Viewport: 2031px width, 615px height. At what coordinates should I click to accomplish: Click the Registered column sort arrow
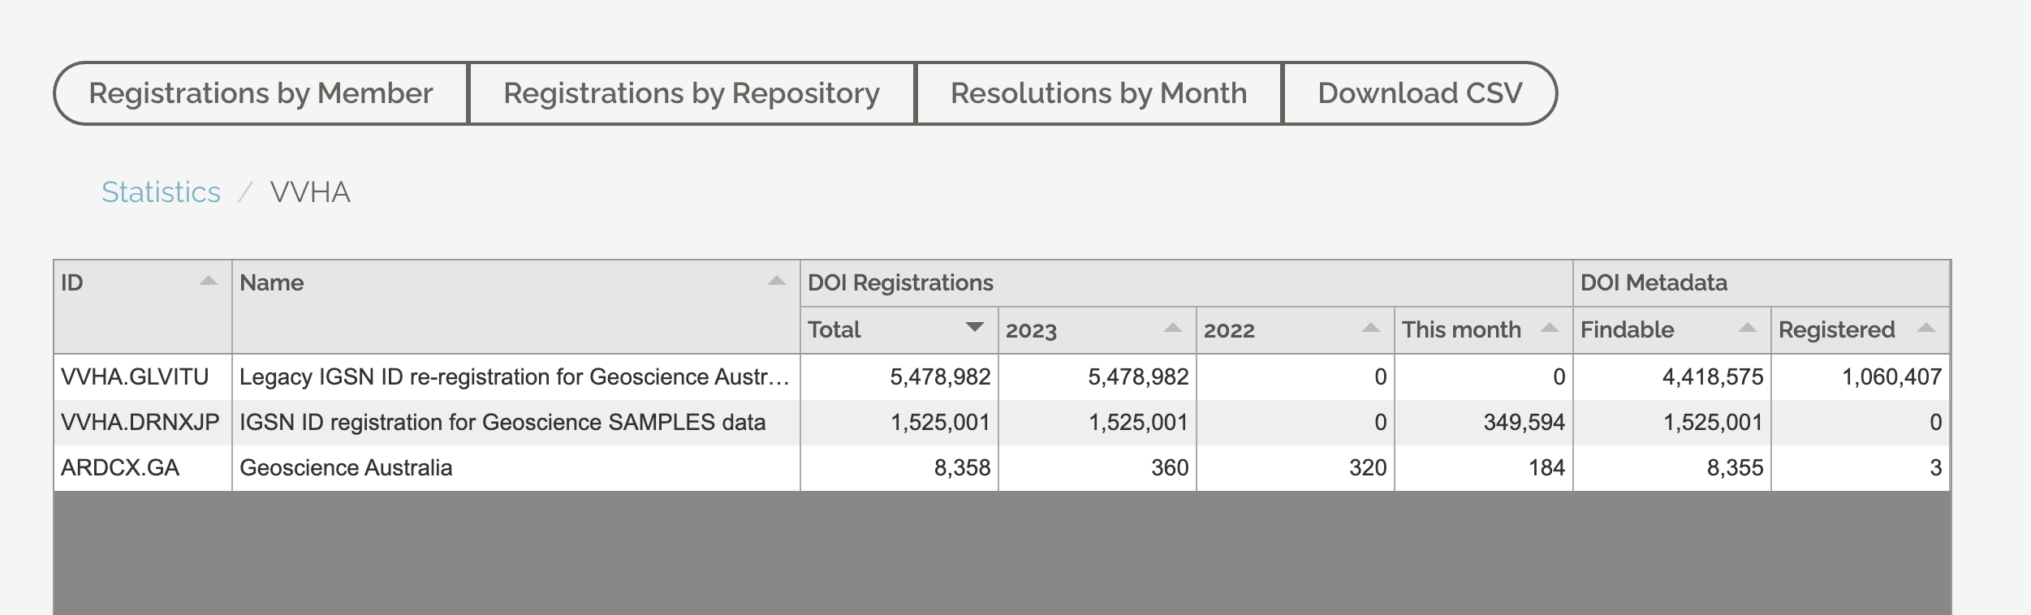click(1925, 329)
